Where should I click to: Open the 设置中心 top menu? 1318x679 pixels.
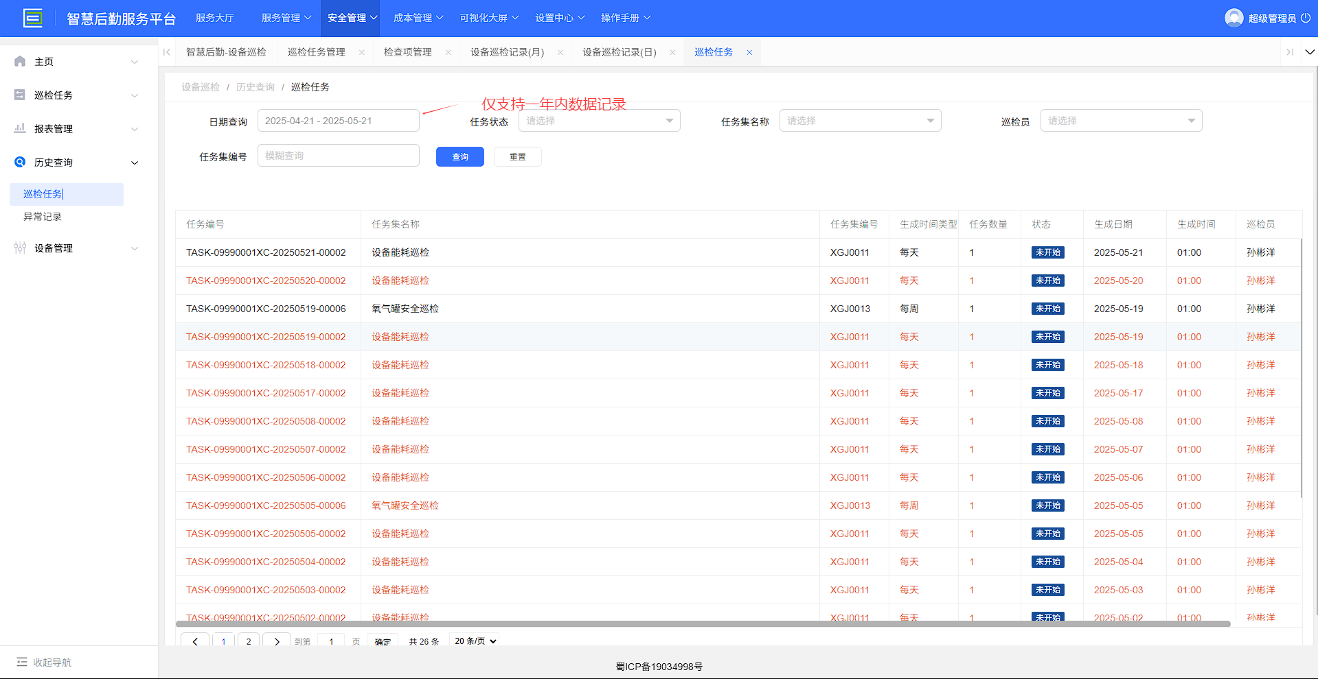click(560, 18)
